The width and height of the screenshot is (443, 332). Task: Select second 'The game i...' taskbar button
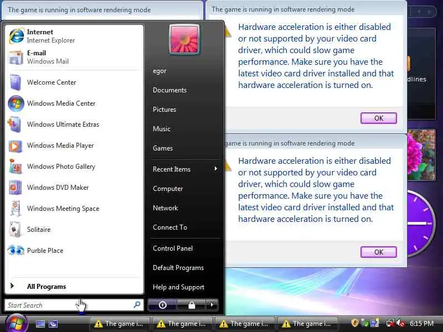(x=182, y=324)
